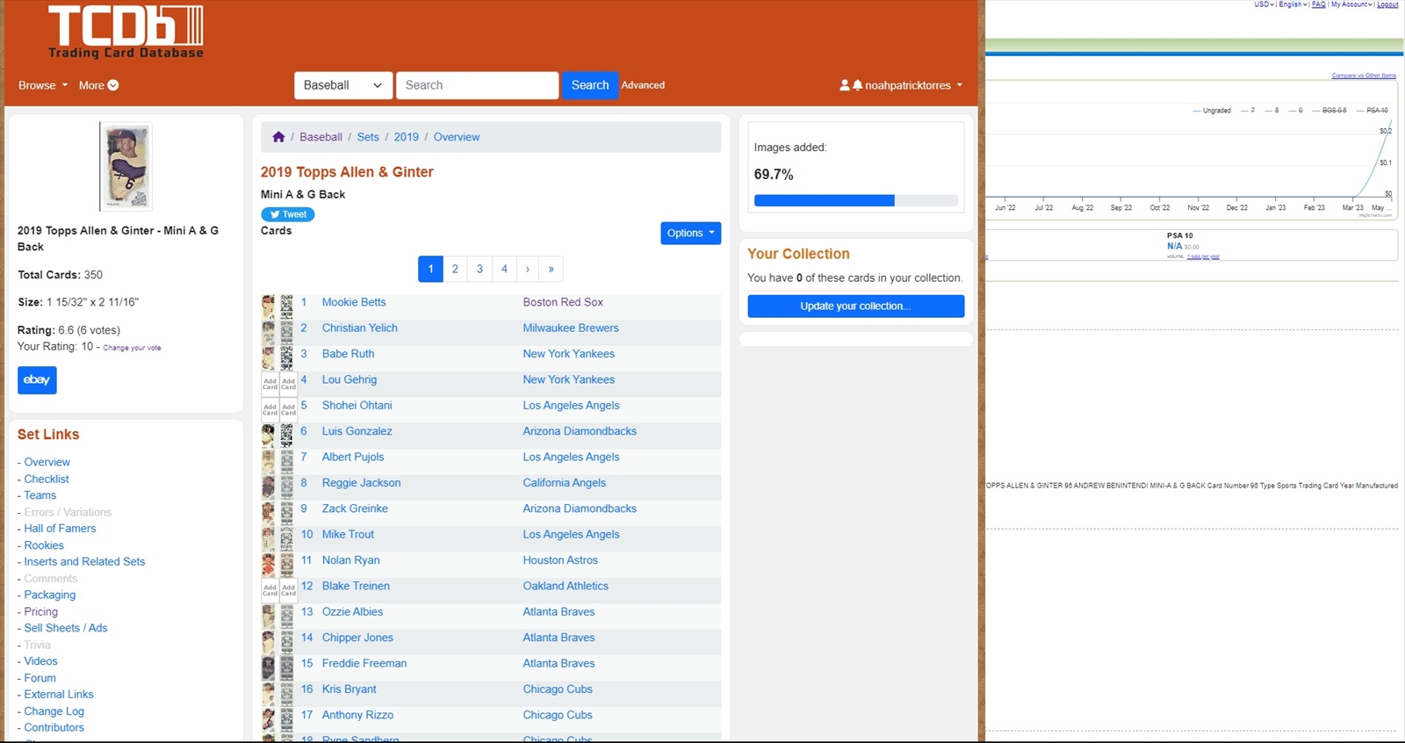Click Add Card back icon for Blake Treinen
This screenshot has width=1405, height=743.
[288, 590]
